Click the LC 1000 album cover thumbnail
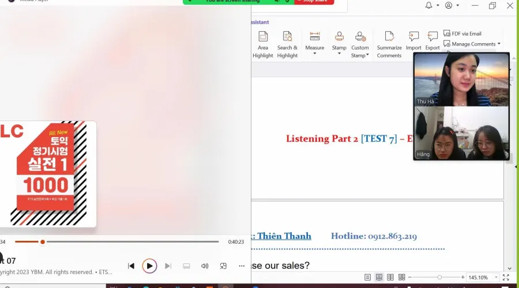 [48, 174]
